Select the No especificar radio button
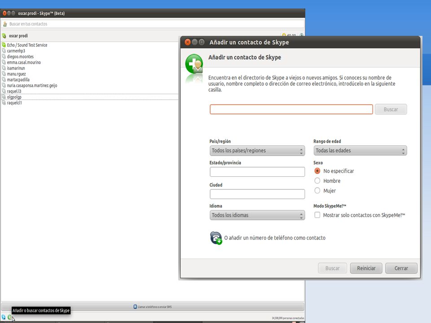Screen dimensions: 431x323 pos(317,171)
